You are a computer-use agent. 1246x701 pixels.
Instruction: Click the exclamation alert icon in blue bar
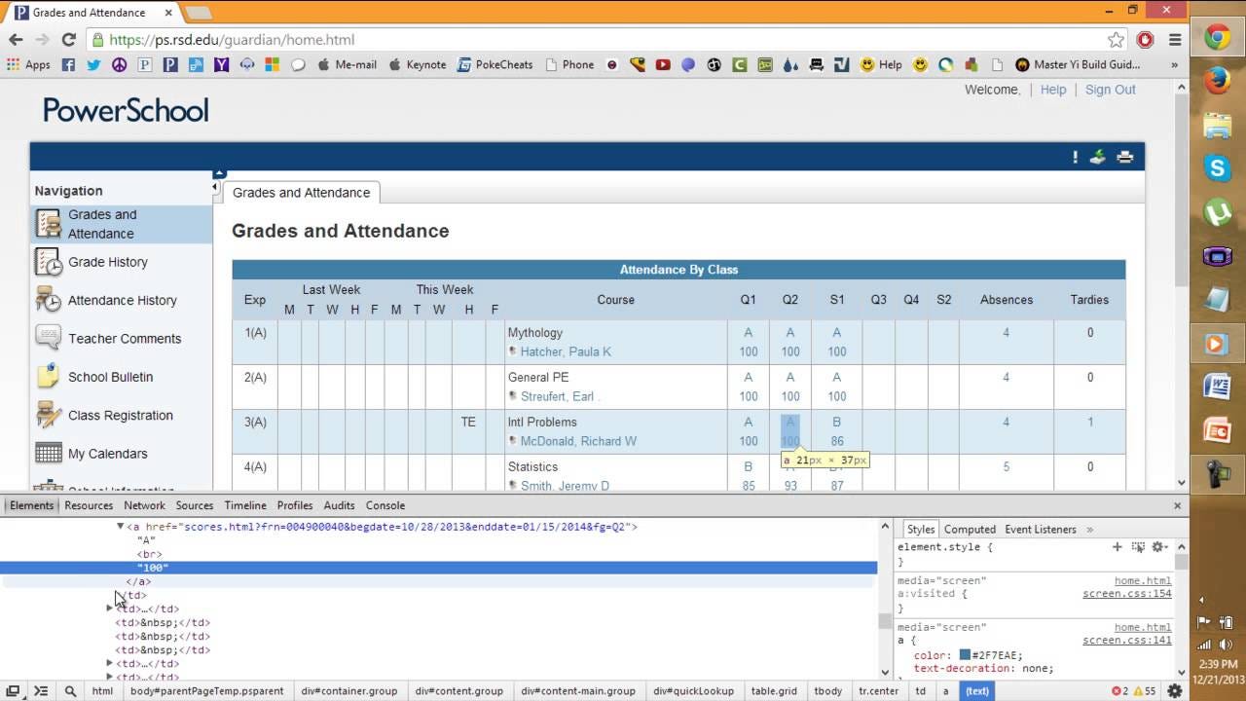[1075, 157]
